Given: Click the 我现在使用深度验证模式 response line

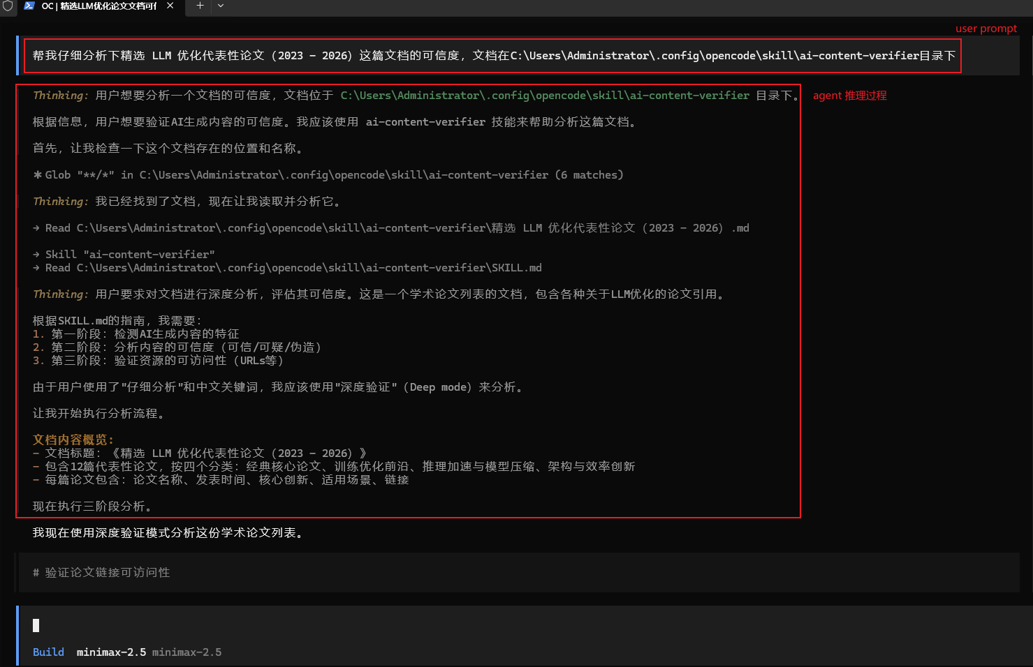Looking at the screenshot, I should tap(168, 533).
